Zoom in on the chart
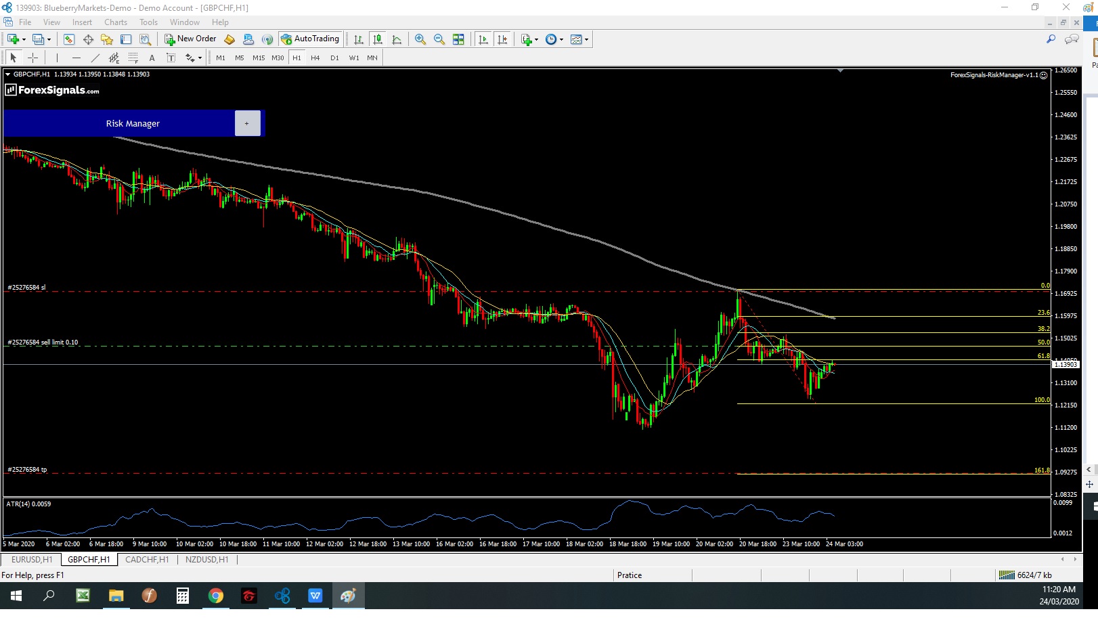The image size is (1098, 620). 420,39
